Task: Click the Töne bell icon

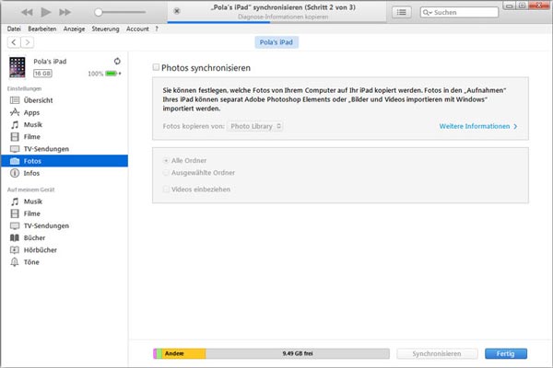Action: 15,262
